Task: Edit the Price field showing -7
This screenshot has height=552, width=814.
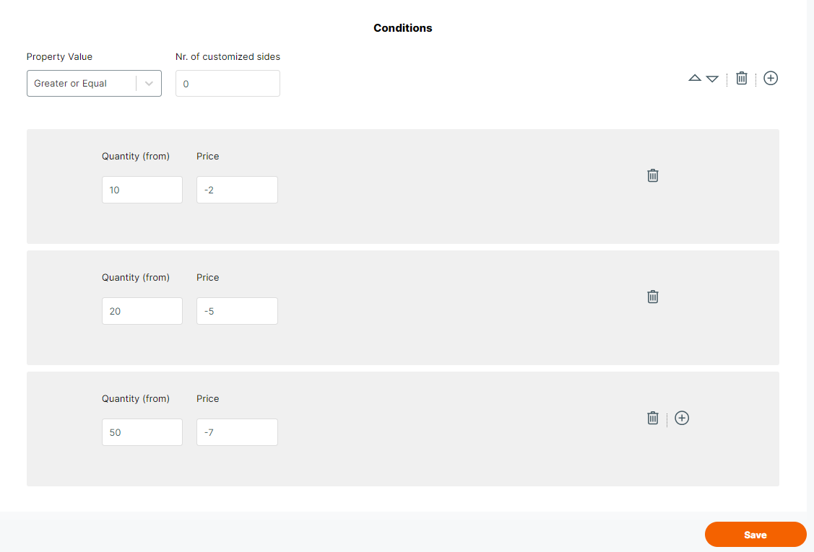Action: click(x=237, y=432)
